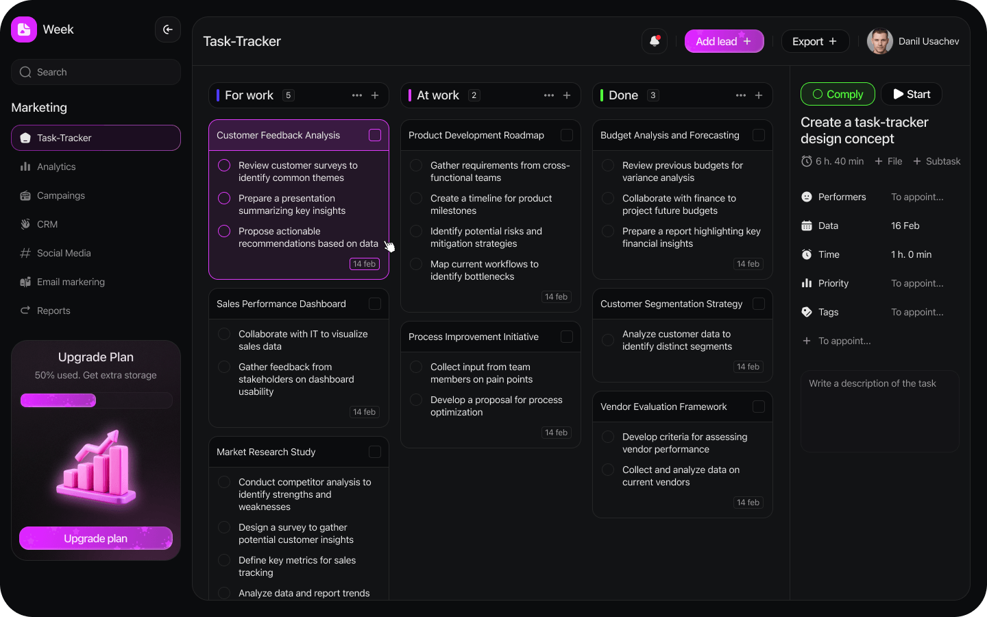Screen dimensions: 987x617
Task: Click the plus icon beside Subtask
Action: tap(917, 161)
